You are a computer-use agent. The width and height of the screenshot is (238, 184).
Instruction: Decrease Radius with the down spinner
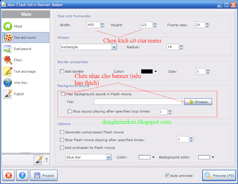[x=181, y=49]
